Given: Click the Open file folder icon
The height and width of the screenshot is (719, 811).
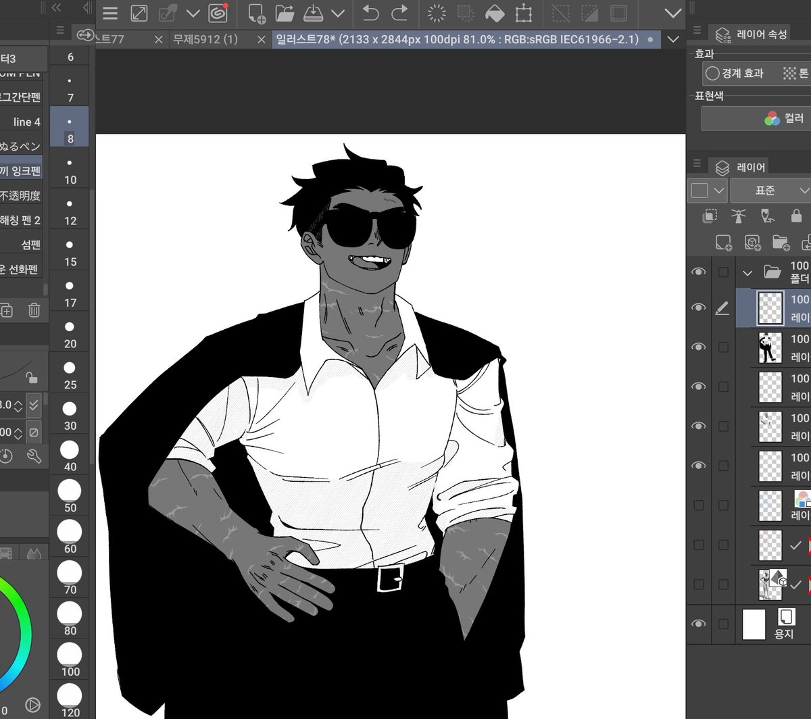Looking at the screenshot, I should 285,13.
